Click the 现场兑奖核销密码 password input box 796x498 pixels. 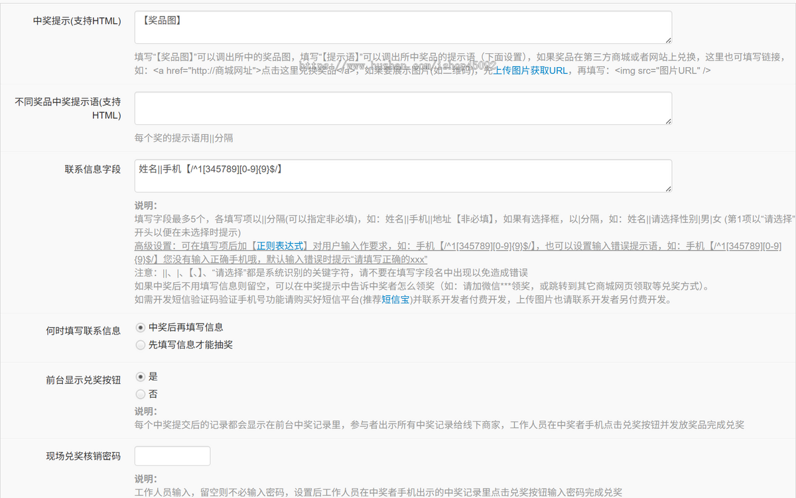(x=172, y=456)
